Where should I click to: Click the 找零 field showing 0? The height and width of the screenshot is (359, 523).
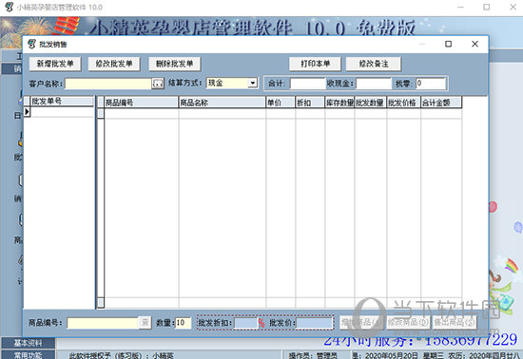click(431, 84)
